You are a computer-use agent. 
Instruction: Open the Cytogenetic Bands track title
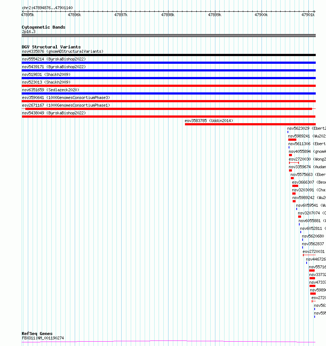[44, 27]
